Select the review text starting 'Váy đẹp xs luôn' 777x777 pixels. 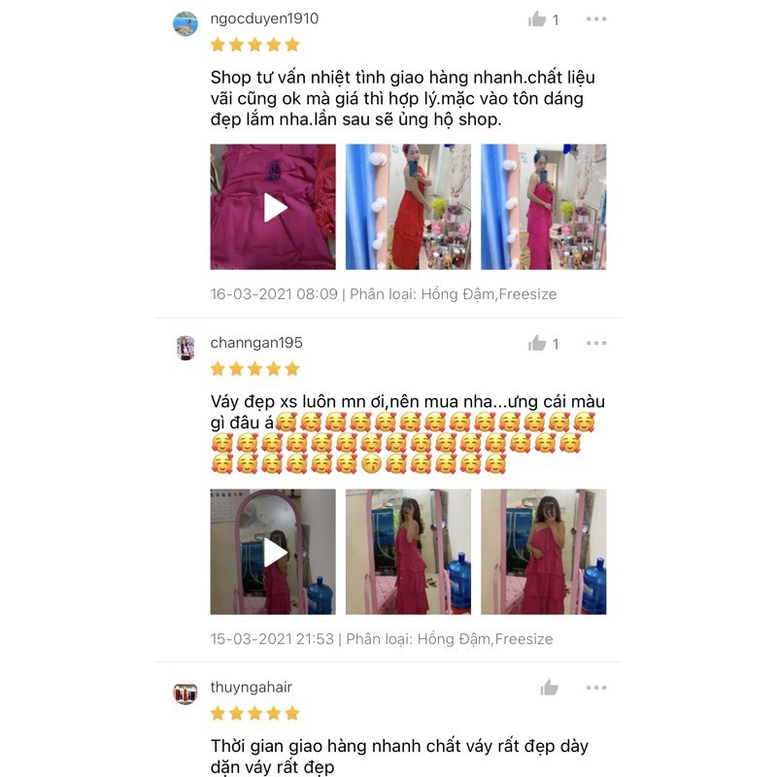407,432
